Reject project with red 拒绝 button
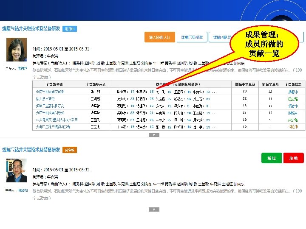Viewport: 306px width, 229px height. point(294,158)
